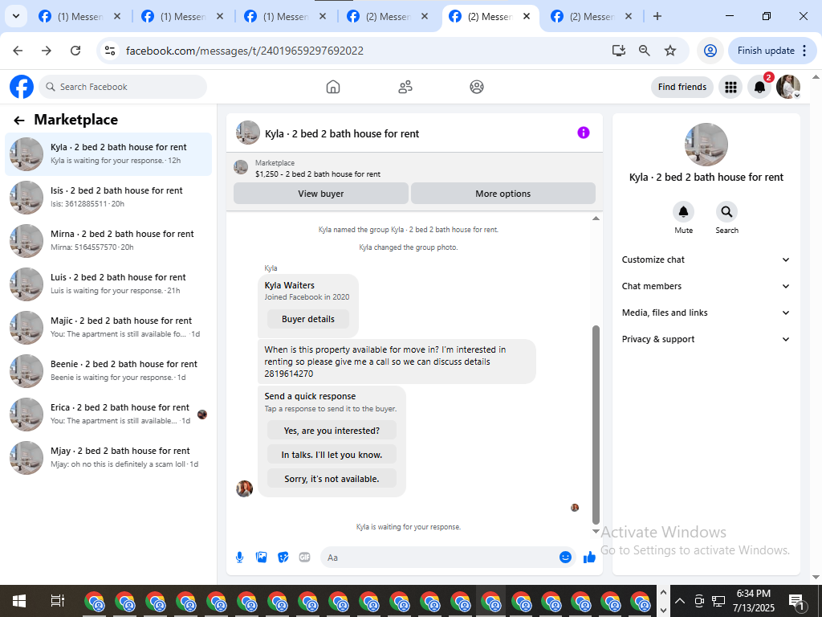Click the View buyer button
The image size is (822, 617).
point(321,193)
